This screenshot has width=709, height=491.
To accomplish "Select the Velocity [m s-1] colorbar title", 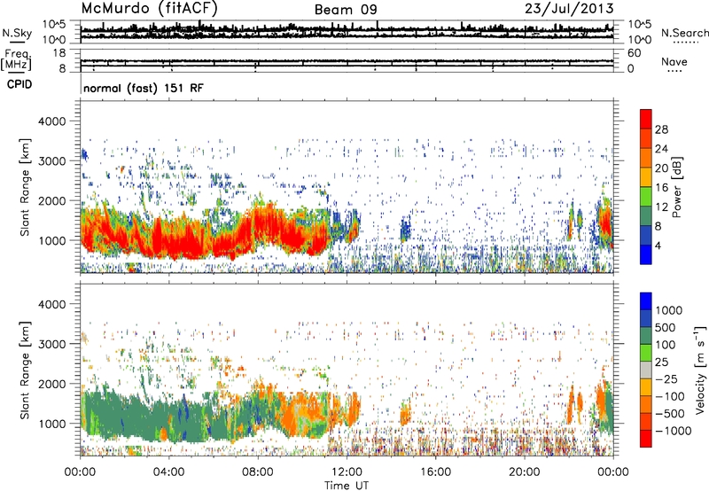I will pyautogui.click(x=700, y=370).
